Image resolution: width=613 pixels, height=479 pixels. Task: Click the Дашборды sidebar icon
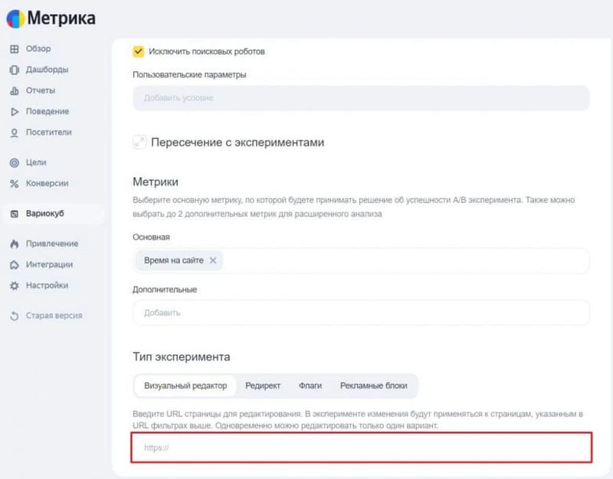(x=15, y=70)
